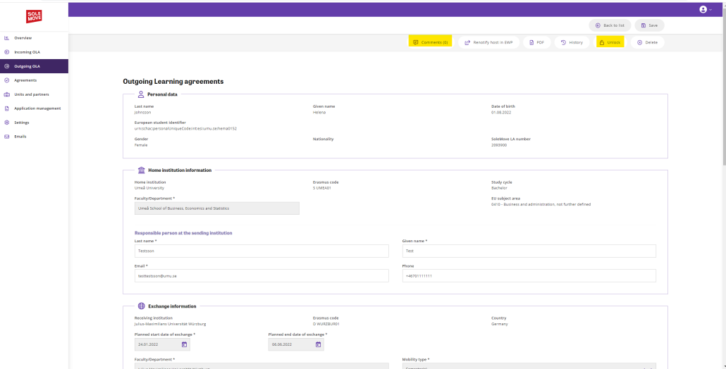Click the European student identifier value

(185, 129)
